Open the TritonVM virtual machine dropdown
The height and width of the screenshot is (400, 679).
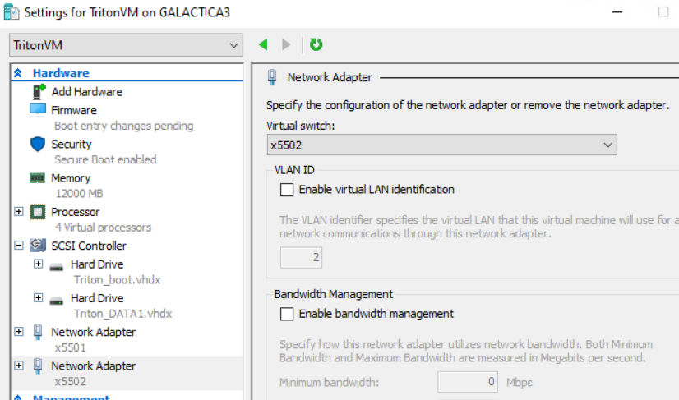126,44
